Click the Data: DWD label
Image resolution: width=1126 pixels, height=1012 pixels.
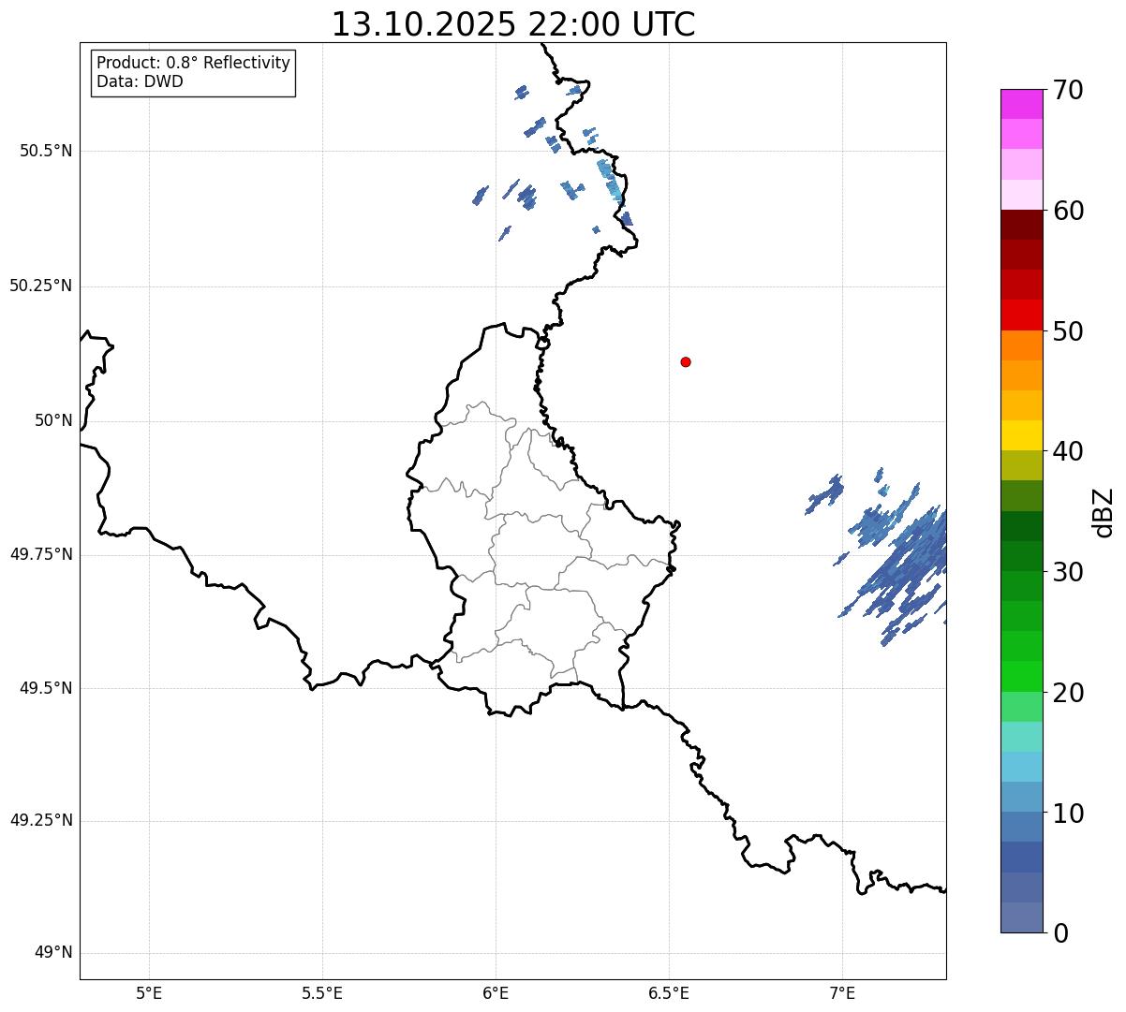click(140, 81)
